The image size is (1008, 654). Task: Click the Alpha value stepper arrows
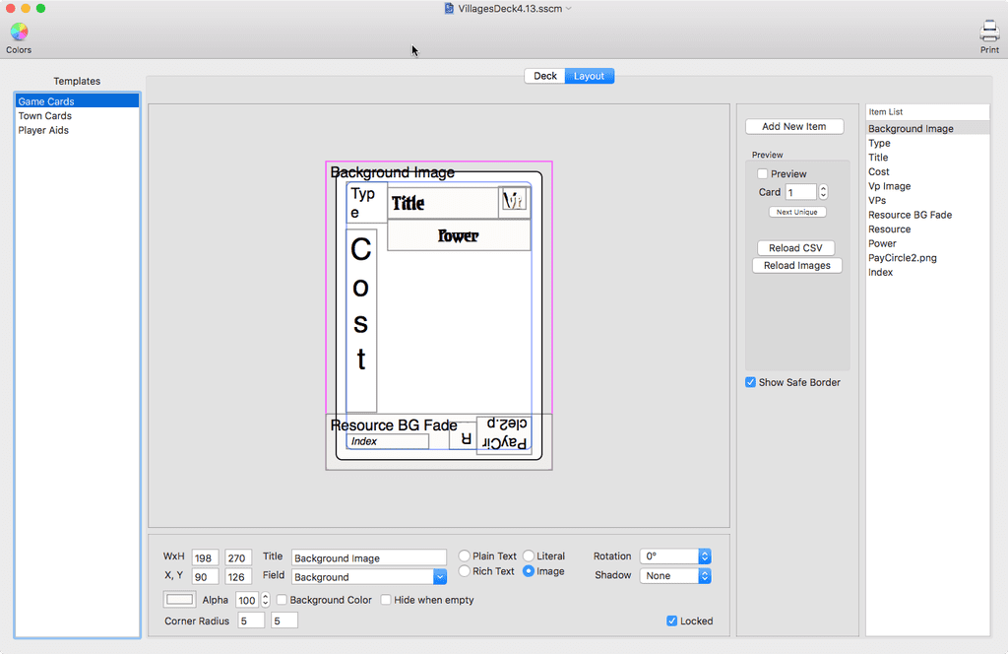265,600
